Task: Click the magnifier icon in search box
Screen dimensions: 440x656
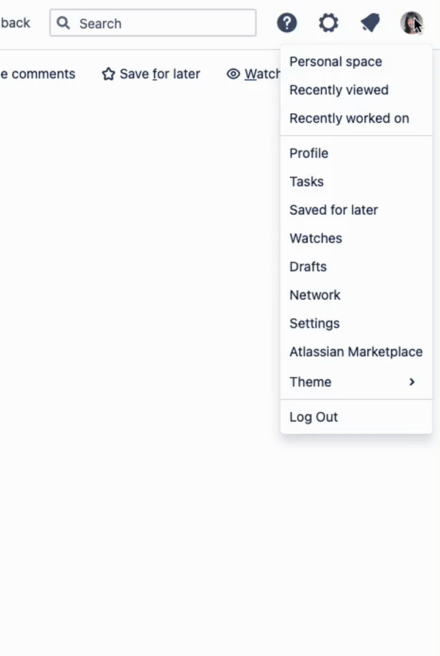Action: tap(64, 23)
